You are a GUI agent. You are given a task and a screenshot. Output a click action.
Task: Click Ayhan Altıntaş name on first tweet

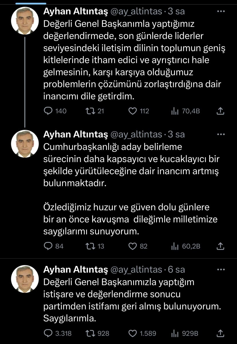pyautogui.click(x=75, y=11)
